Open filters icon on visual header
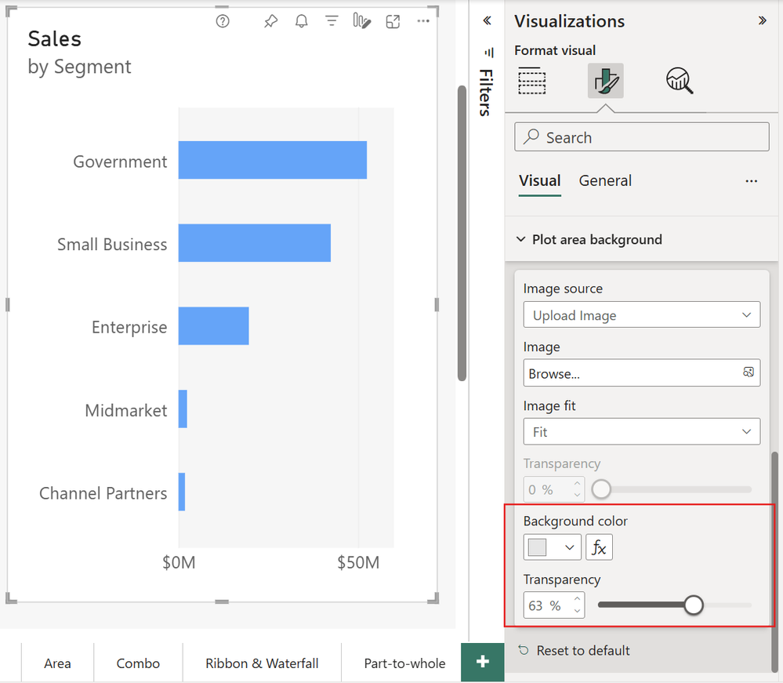 click(x=332, y=21)
